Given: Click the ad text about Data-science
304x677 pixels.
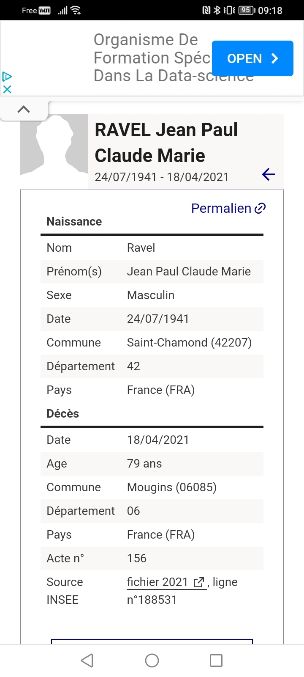Looking at the screenshot, I should click(x=152, y=58).
